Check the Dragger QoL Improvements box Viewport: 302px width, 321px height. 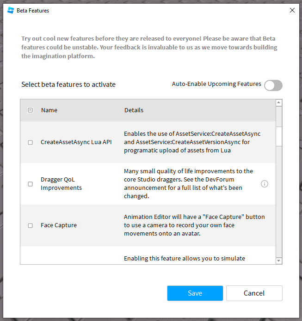[x=30, y=184]
